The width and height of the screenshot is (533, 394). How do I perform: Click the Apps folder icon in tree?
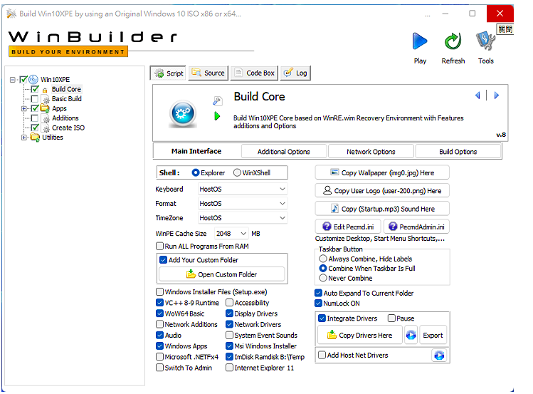tap(45, 108)
